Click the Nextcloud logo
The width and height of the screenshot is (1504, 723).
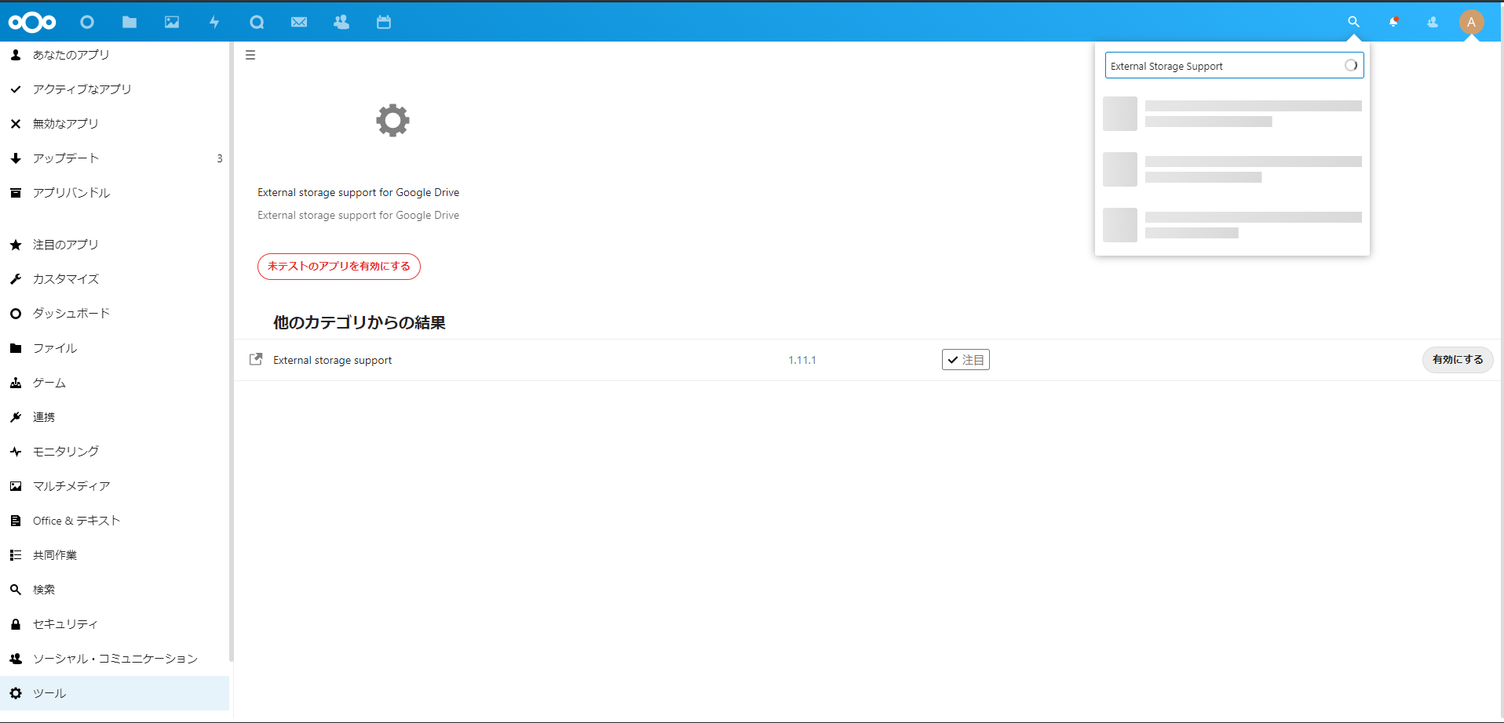33,22
